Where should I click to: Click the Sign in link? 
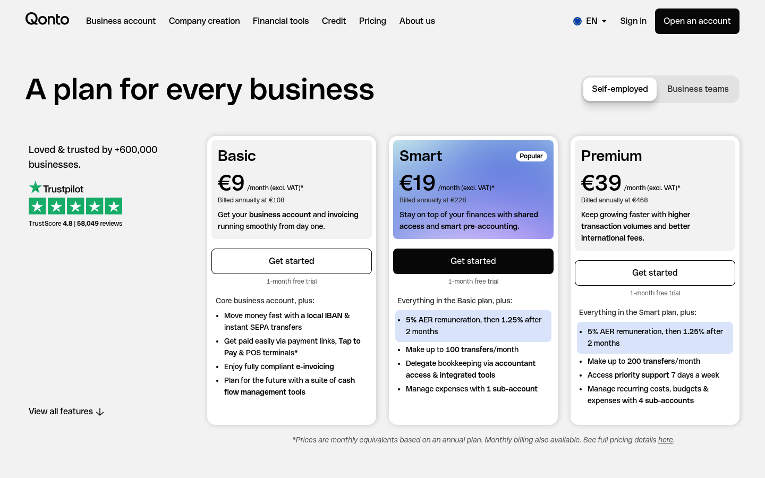point(633,21)
